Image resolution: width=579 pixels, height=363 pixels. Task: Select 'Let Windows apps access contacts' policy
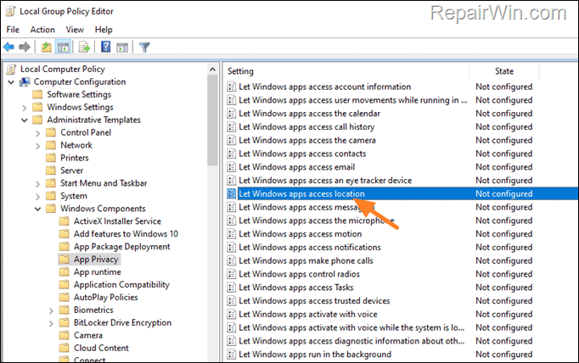point(302,154)
